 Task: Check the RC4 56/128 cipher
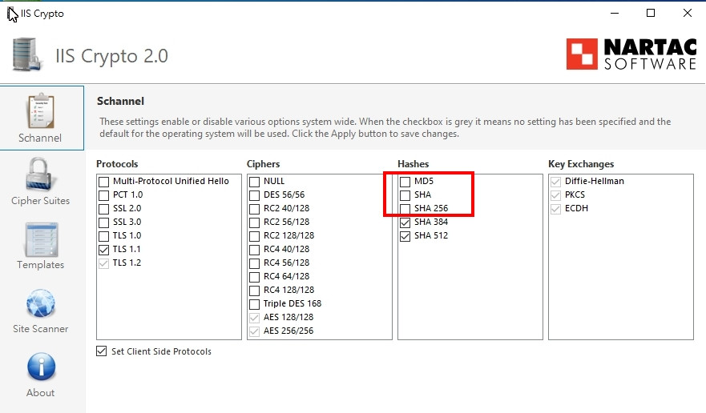[x=254, y=263]
